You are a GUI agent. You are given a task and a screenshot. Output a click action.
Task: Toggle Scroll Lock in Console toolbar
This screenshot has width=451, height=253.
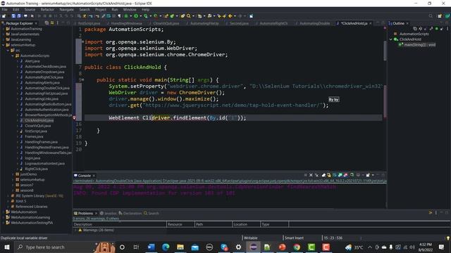[x=329, y=175]
